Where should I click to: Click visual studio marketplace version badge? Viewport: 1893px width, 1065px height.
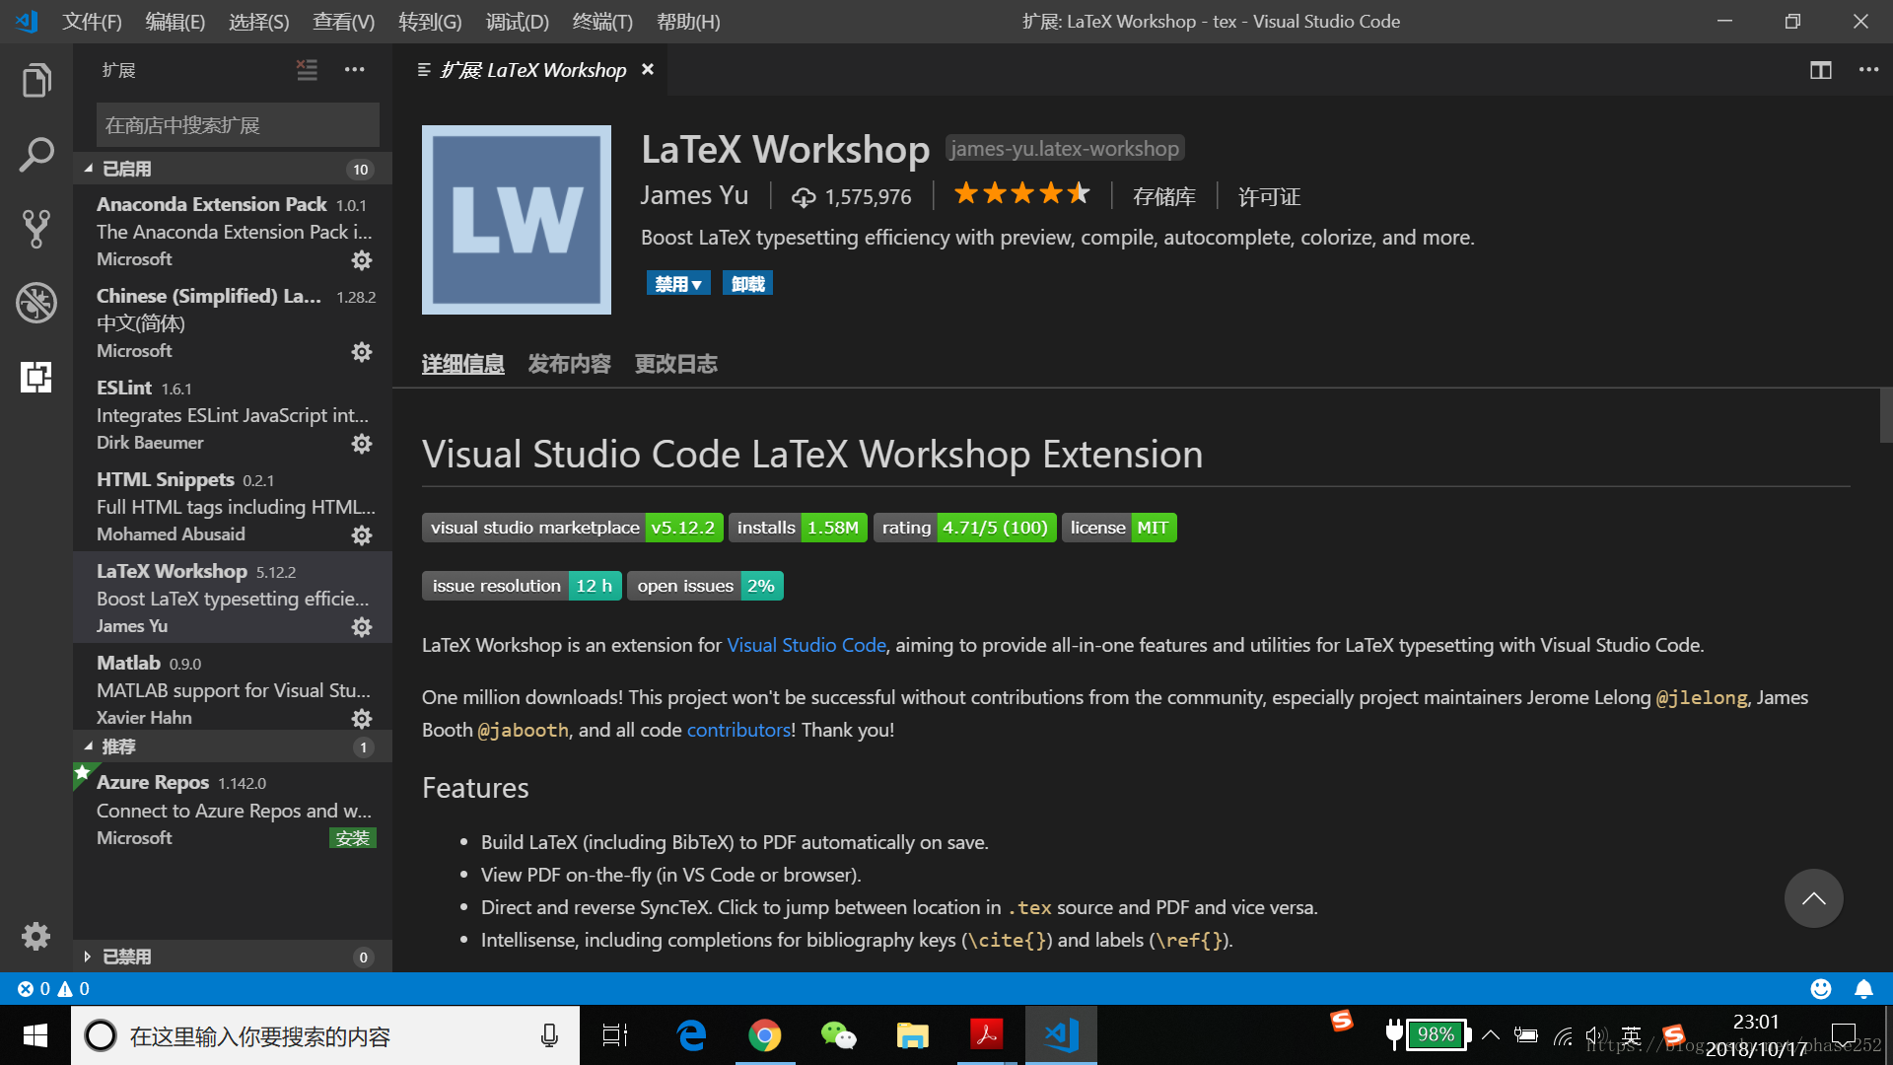[573, 528]
